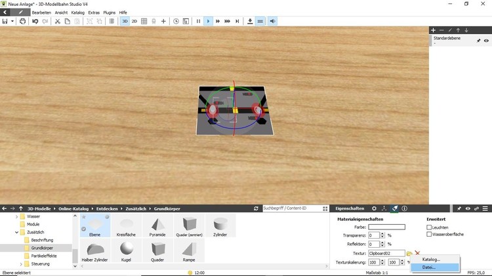
Task: Select the Zylinder model thumbnail
Action: pos(220,226)
